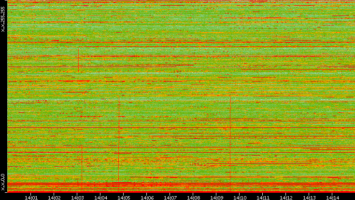
Task: Click the 14:09 time axis label
Action: pyautogui.click(x=217, y=198)
